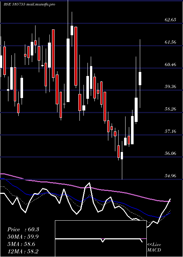Click the 60.46 price axis label

click(x=171, y=64)
